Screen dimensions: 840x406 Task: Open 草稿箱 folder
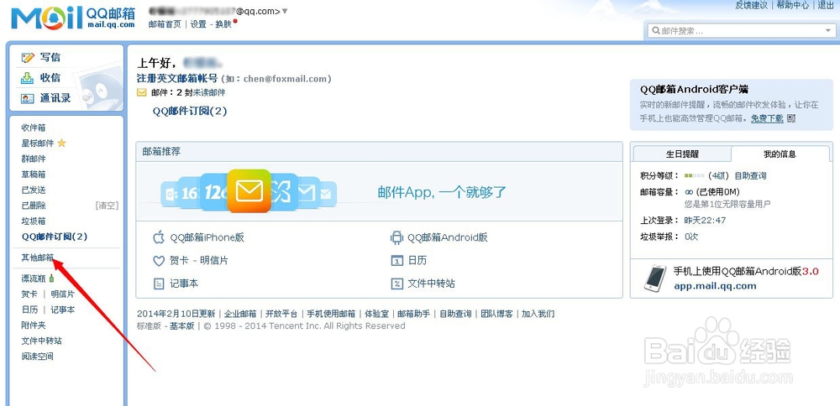click(x=34, y=174)
